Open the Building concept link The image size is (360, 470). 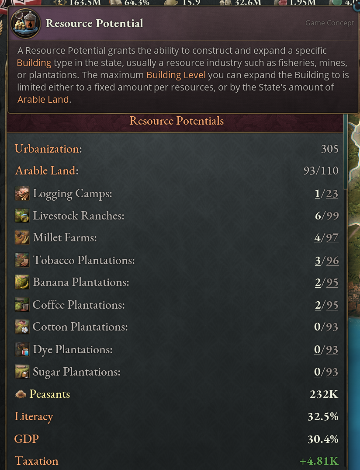(x=34, y=63)
